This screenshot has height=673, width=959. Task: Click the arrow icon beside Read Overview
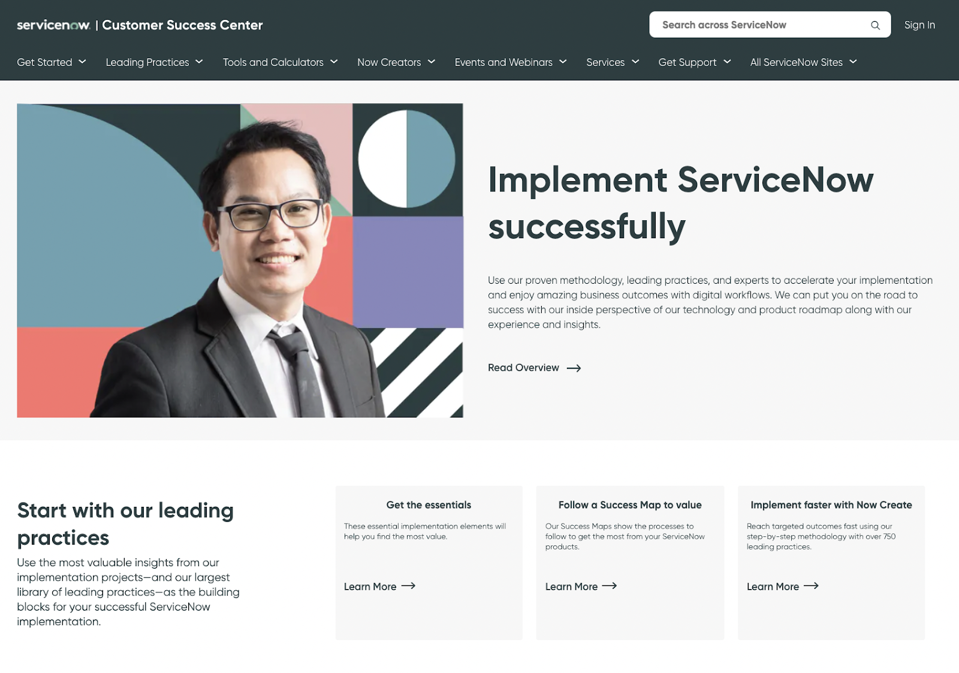574,368
